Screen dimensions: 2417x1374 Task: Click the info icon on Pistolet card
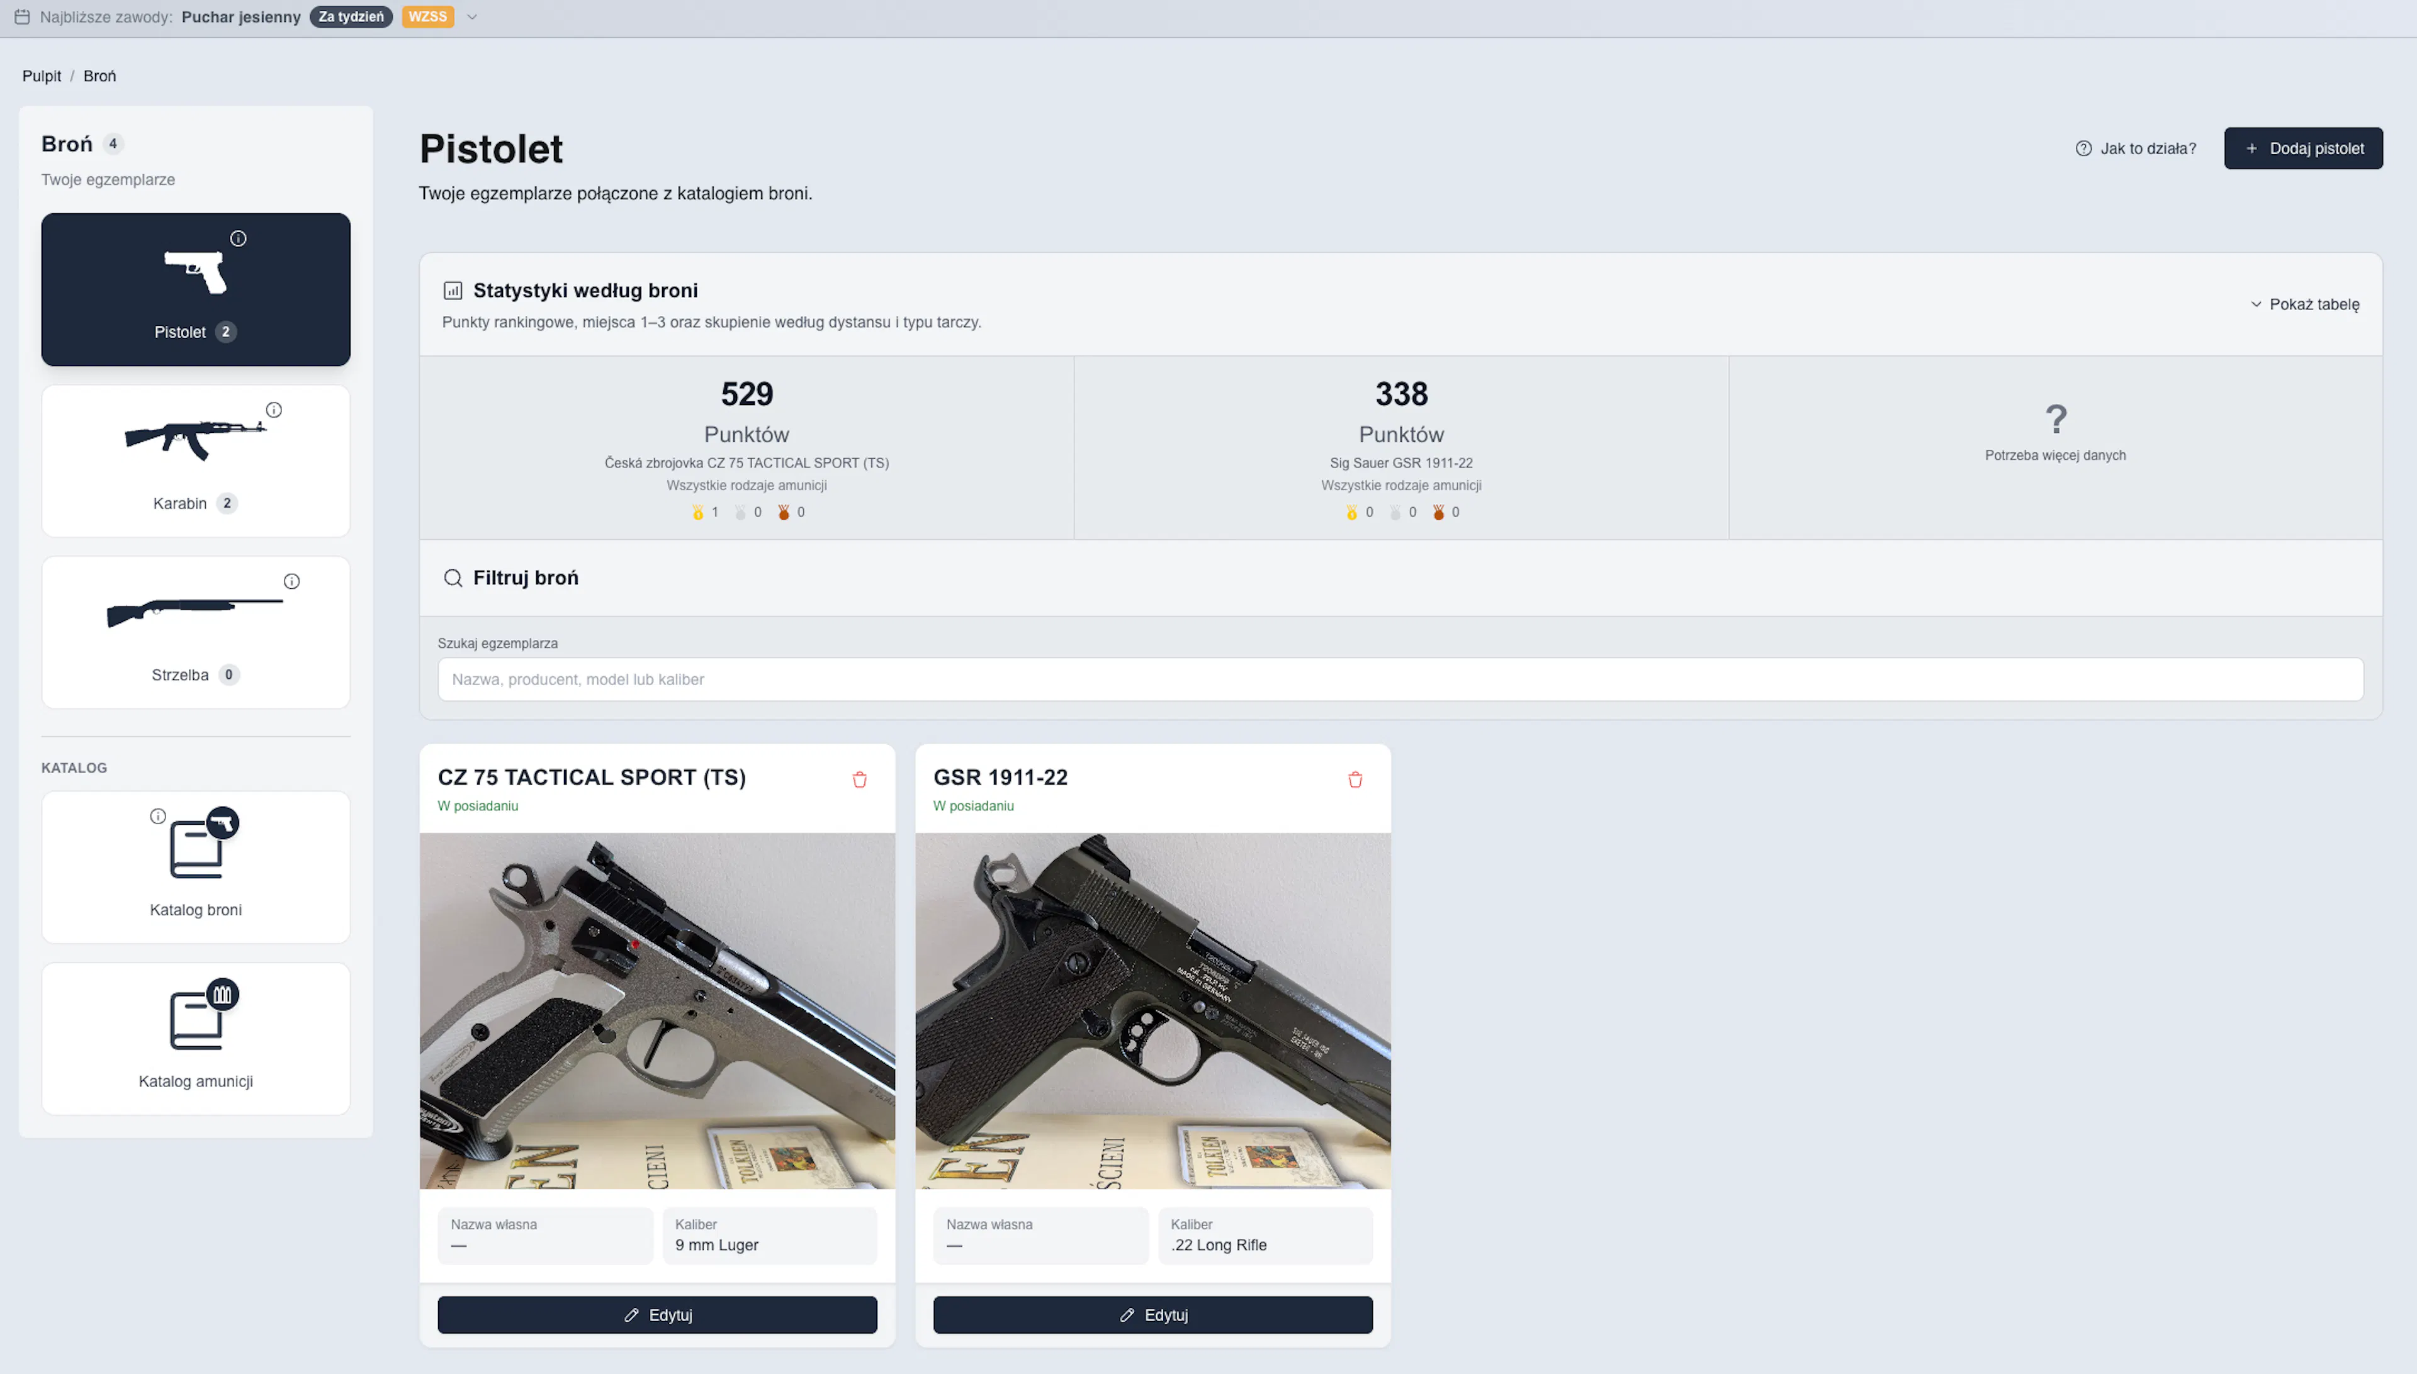239,239
